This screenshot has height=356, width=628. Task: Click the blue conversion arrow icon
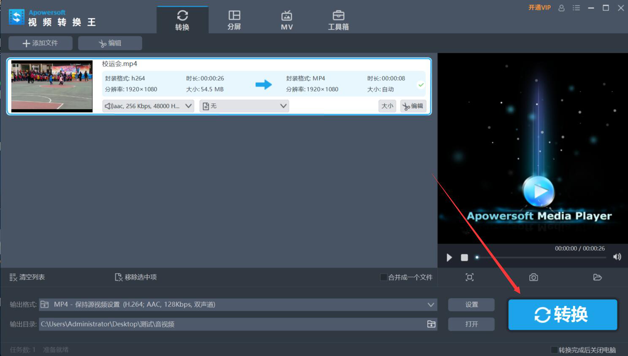point(264,84)
